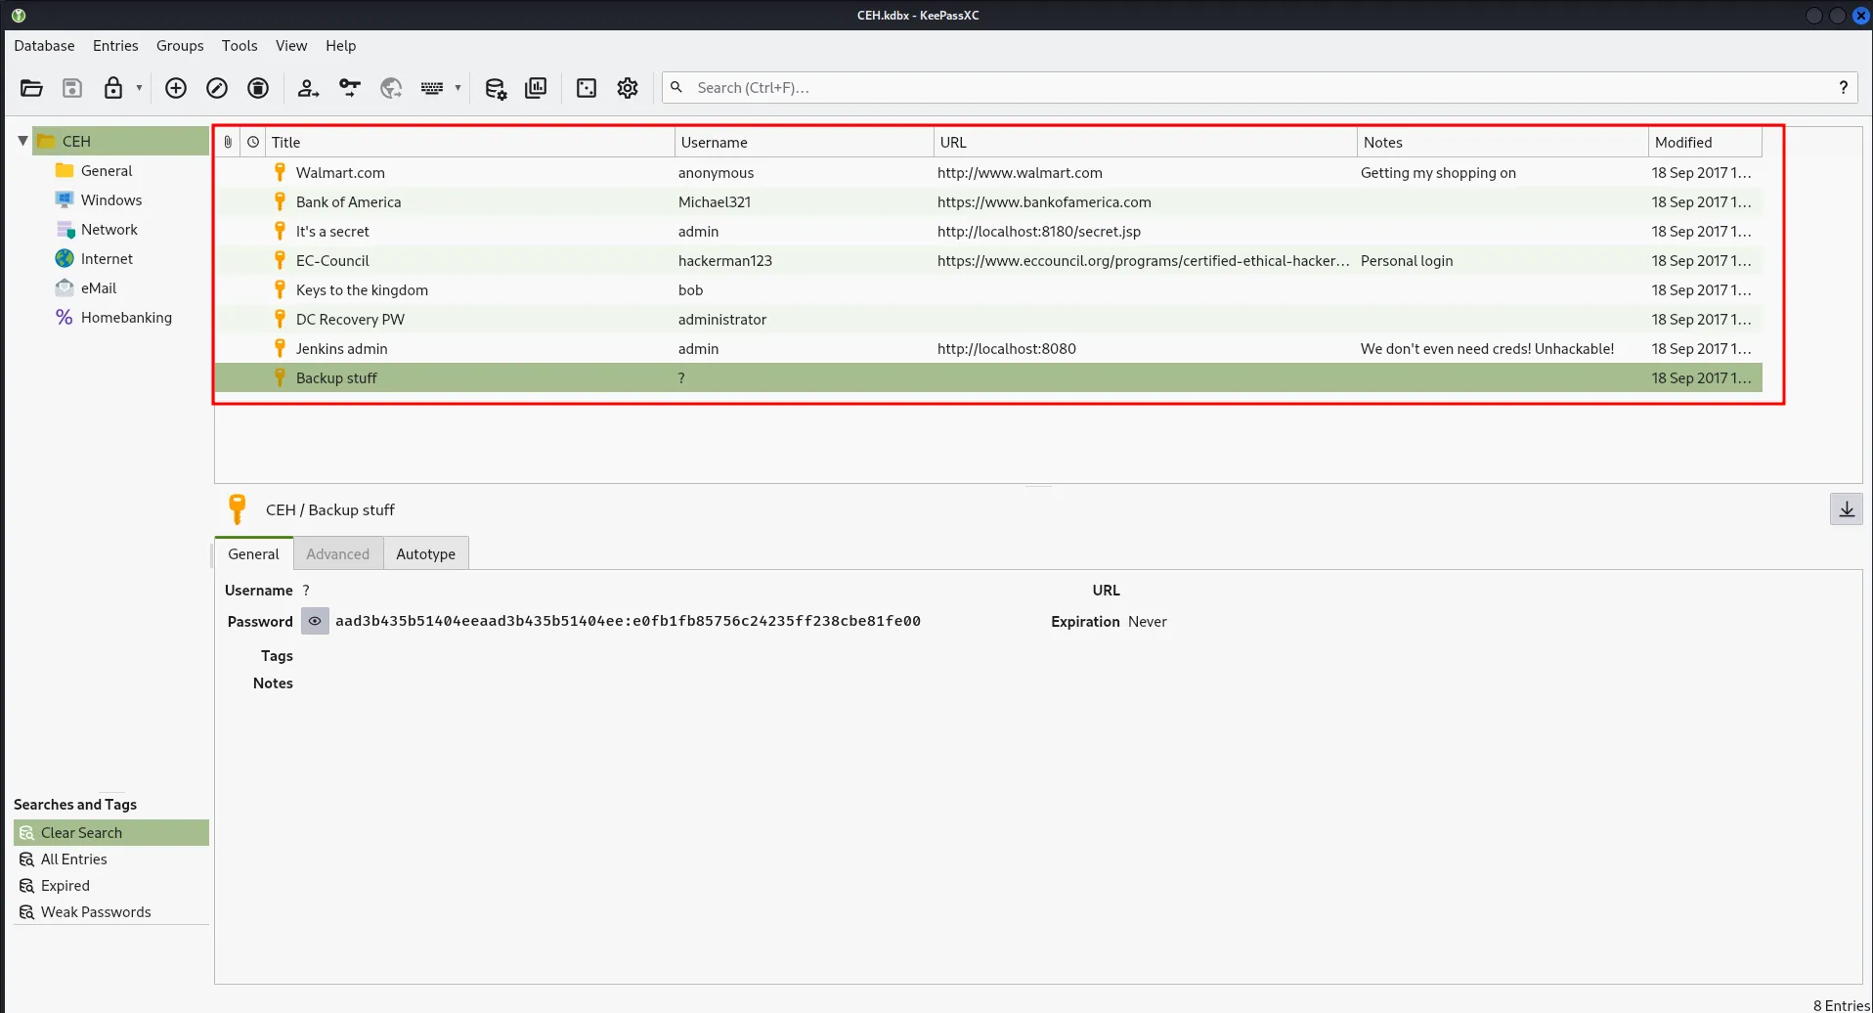Select the It's a secret entry
Screen dimensions: 1873x1013
tap(988, 232)
